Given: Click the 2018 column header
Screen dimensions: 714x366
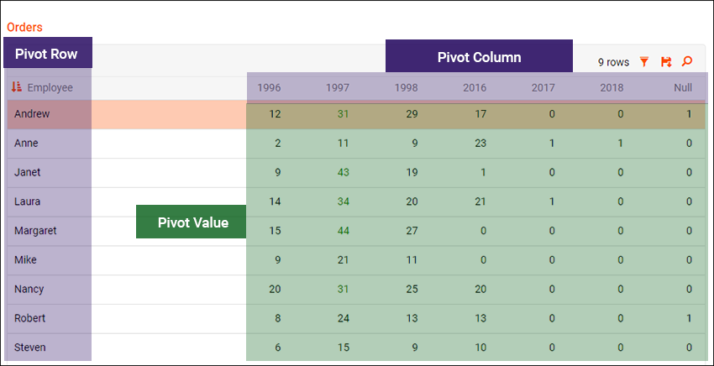Looking at the screenshot, I should 612,87.
